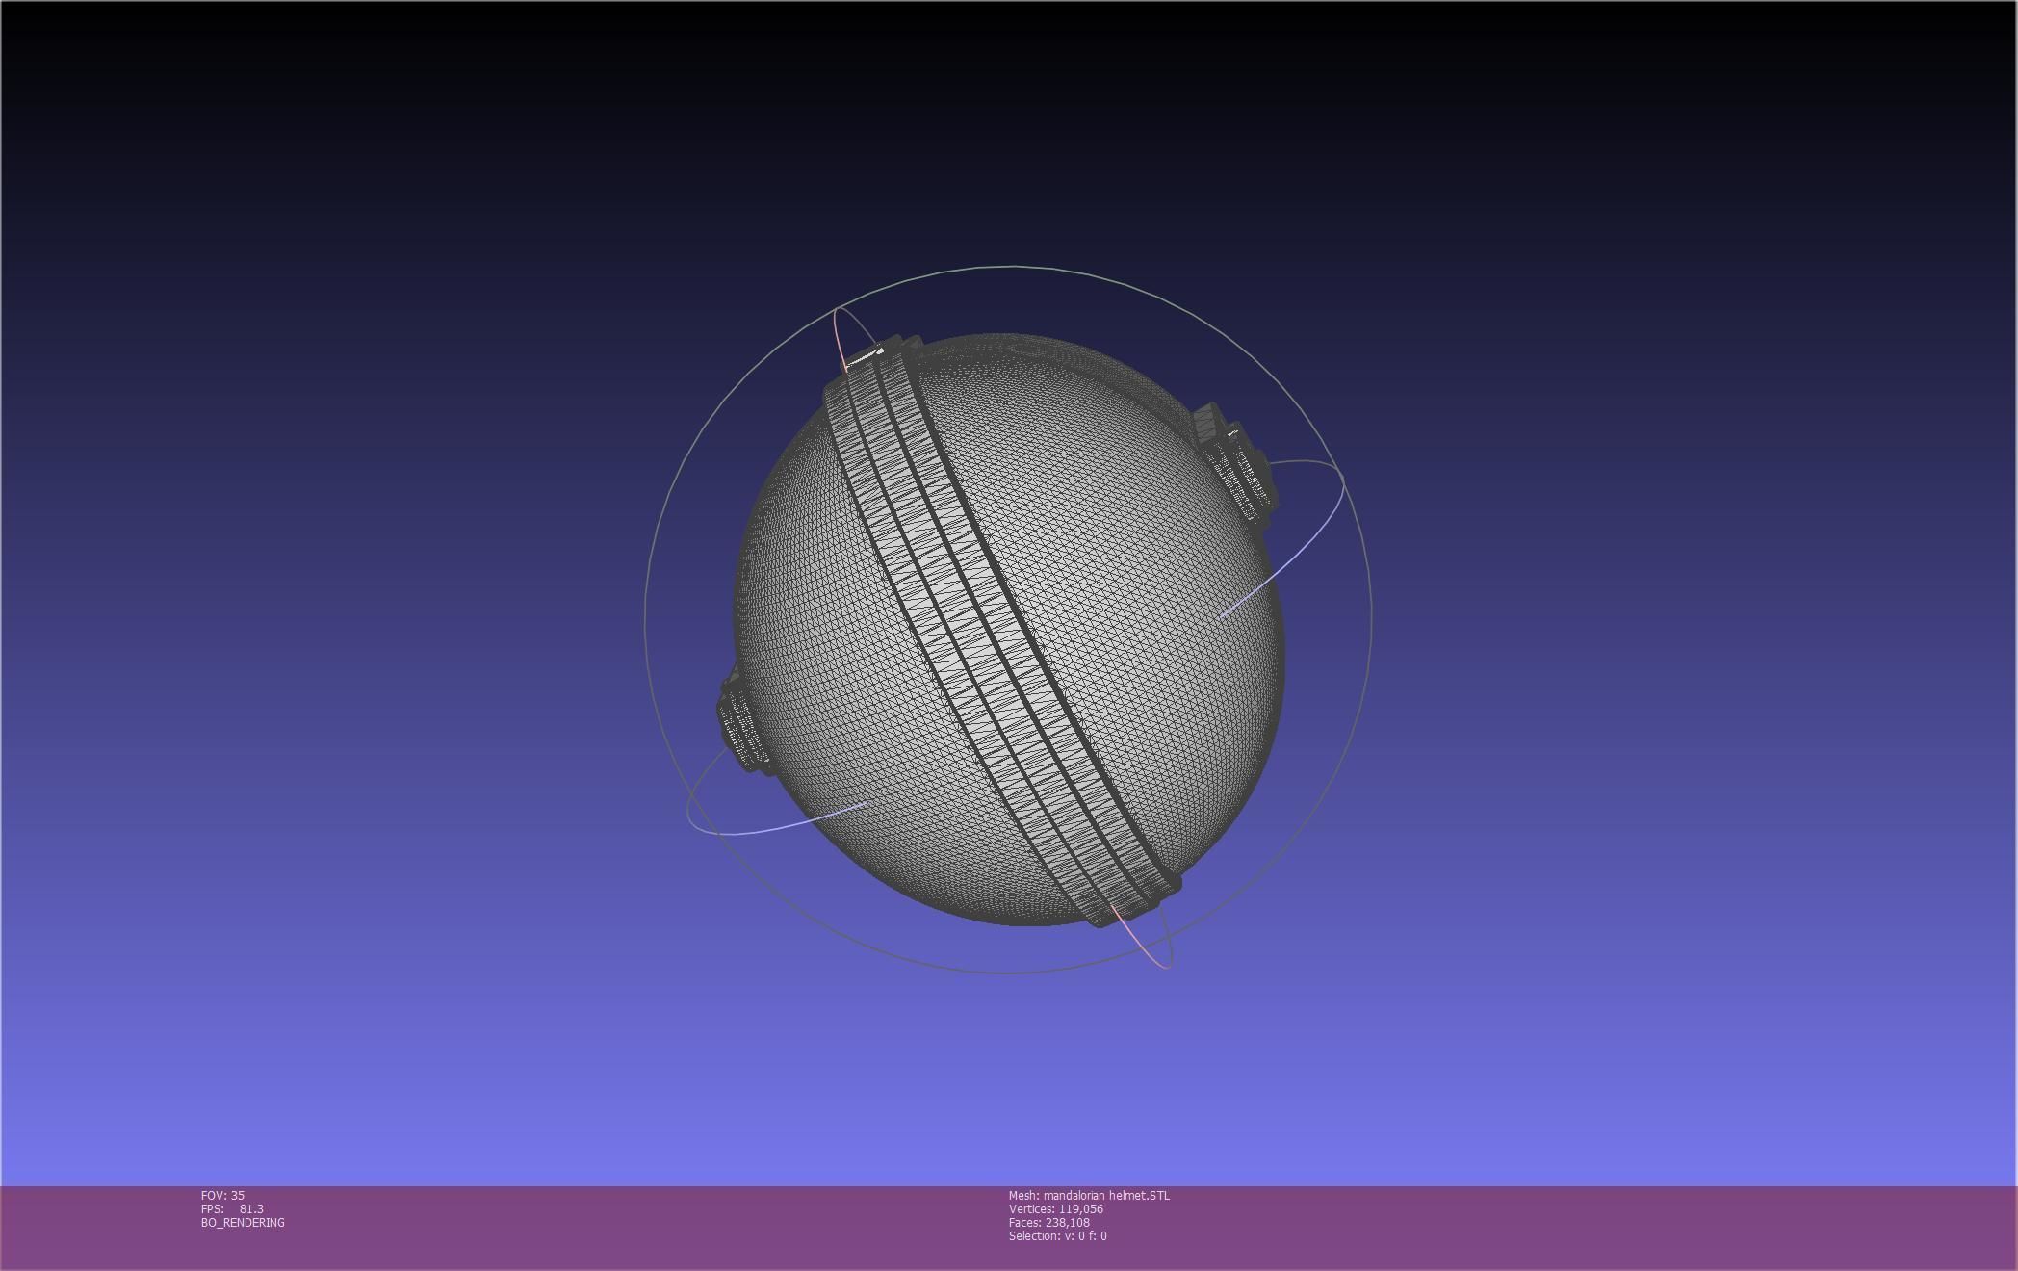Click the FOV: 35 readout
The width and height of the screenshot is (2018, 1271).
click(x=222, y=1195)
